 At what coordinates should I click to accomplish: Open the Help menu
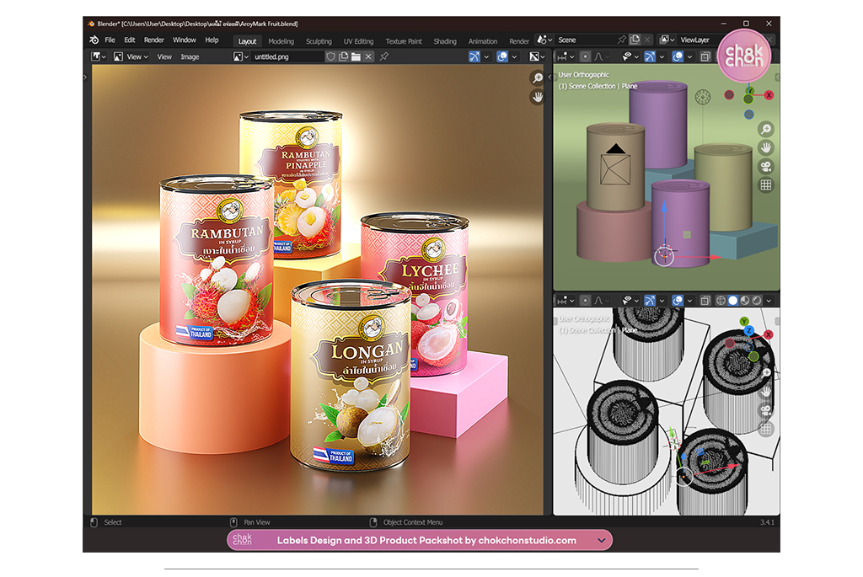(x=212, y=40)
